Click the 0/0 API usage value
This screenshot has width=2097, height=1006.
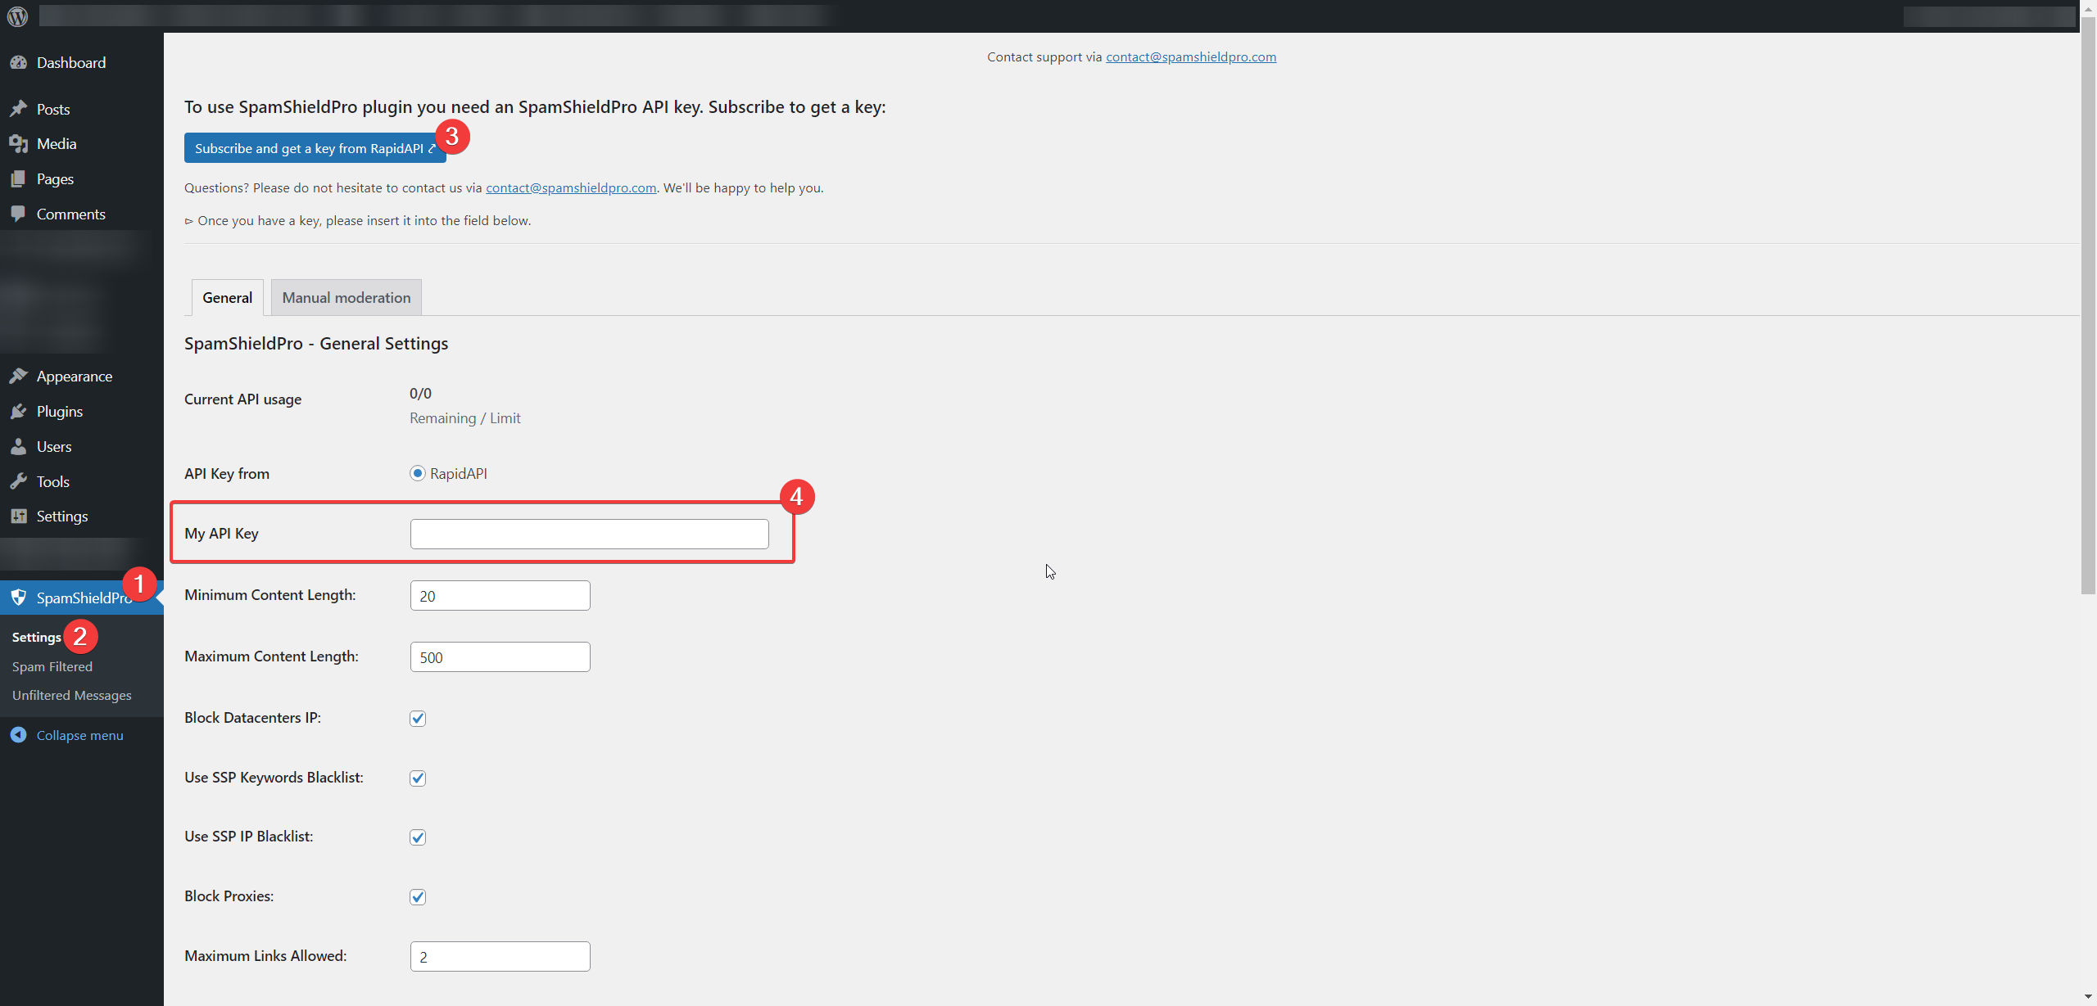pyautogui.click(x=420, y=394)
